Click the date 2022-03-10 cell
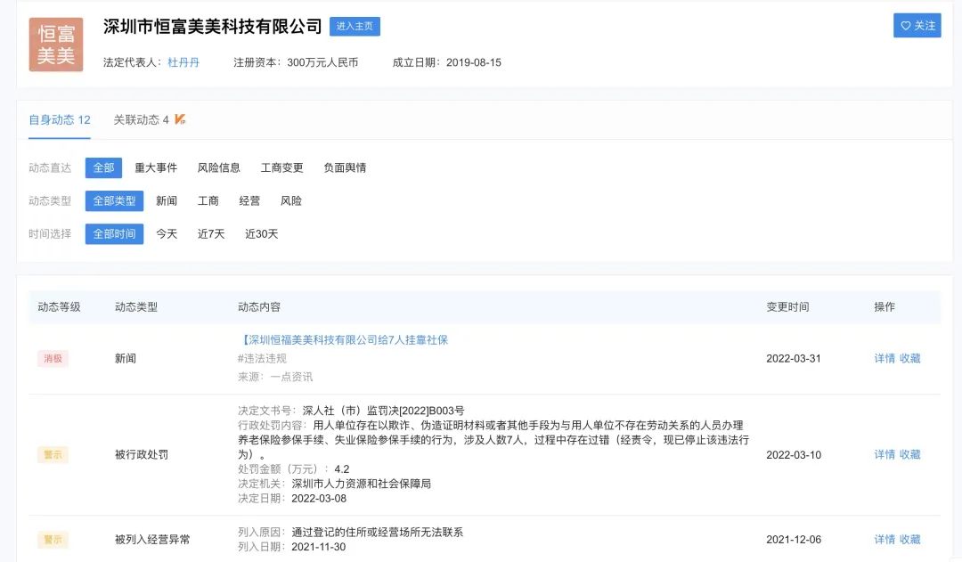 [x=794, y=454]
